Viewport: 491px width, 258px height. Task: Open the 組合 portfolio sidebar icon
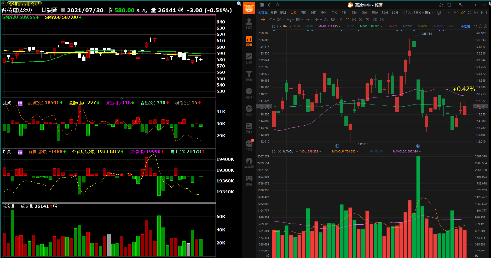(x=249, y=93)
